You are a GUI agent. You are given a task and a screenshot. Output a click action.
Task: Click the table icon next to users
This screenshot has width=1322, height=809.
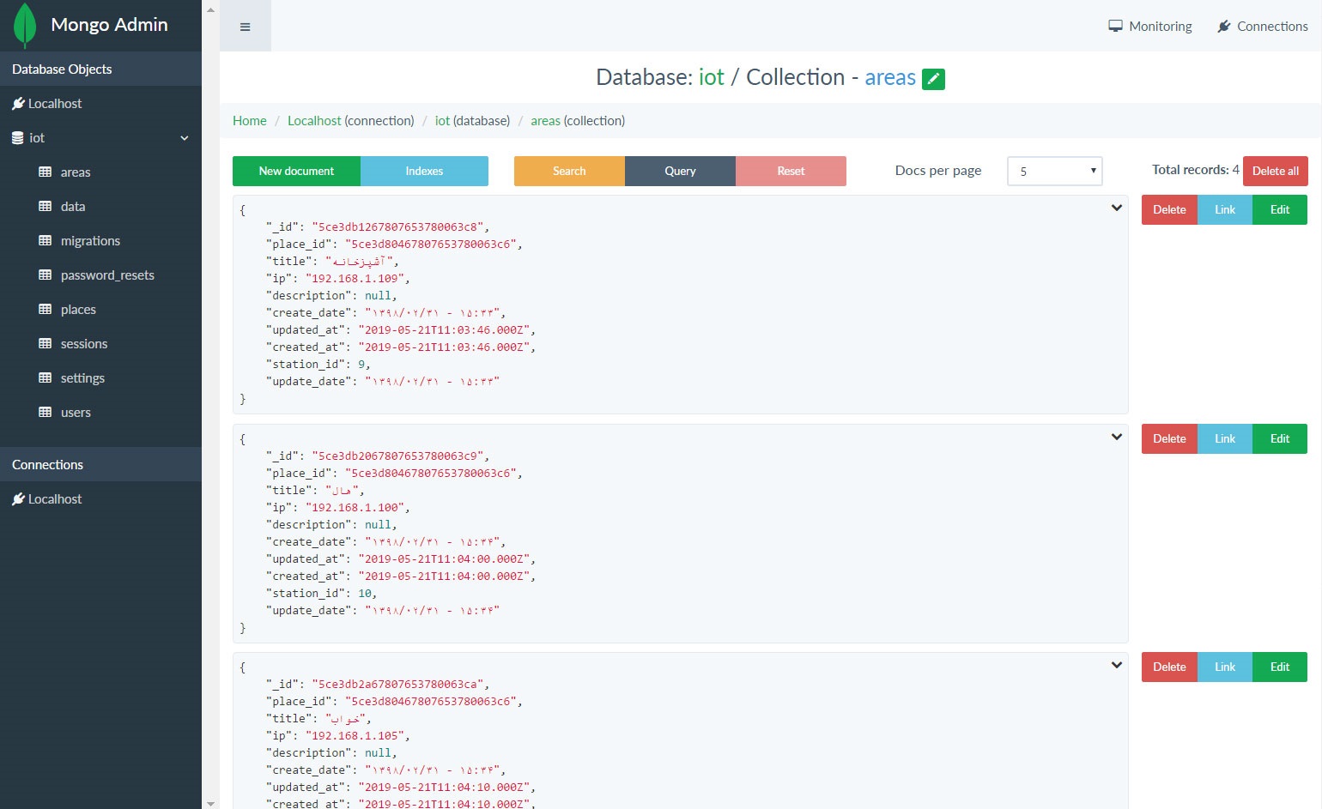click(x=45, y=412)
